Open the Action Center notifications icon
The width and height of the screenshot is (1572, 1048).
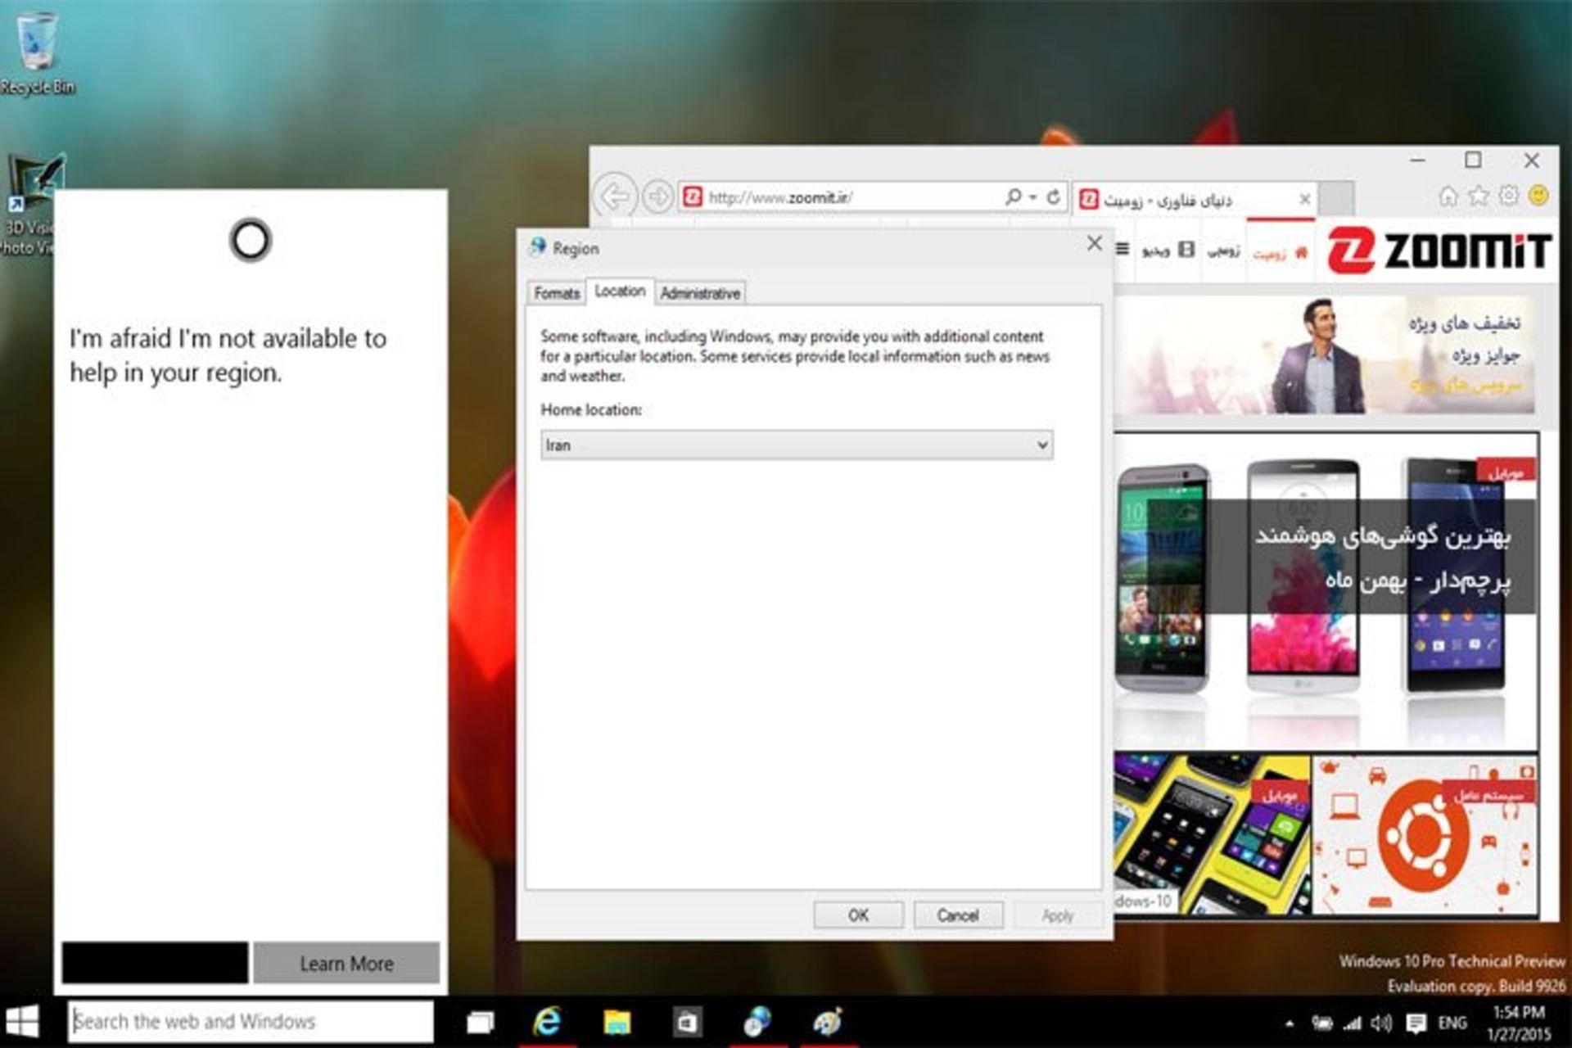[x=1416, y=1023]
